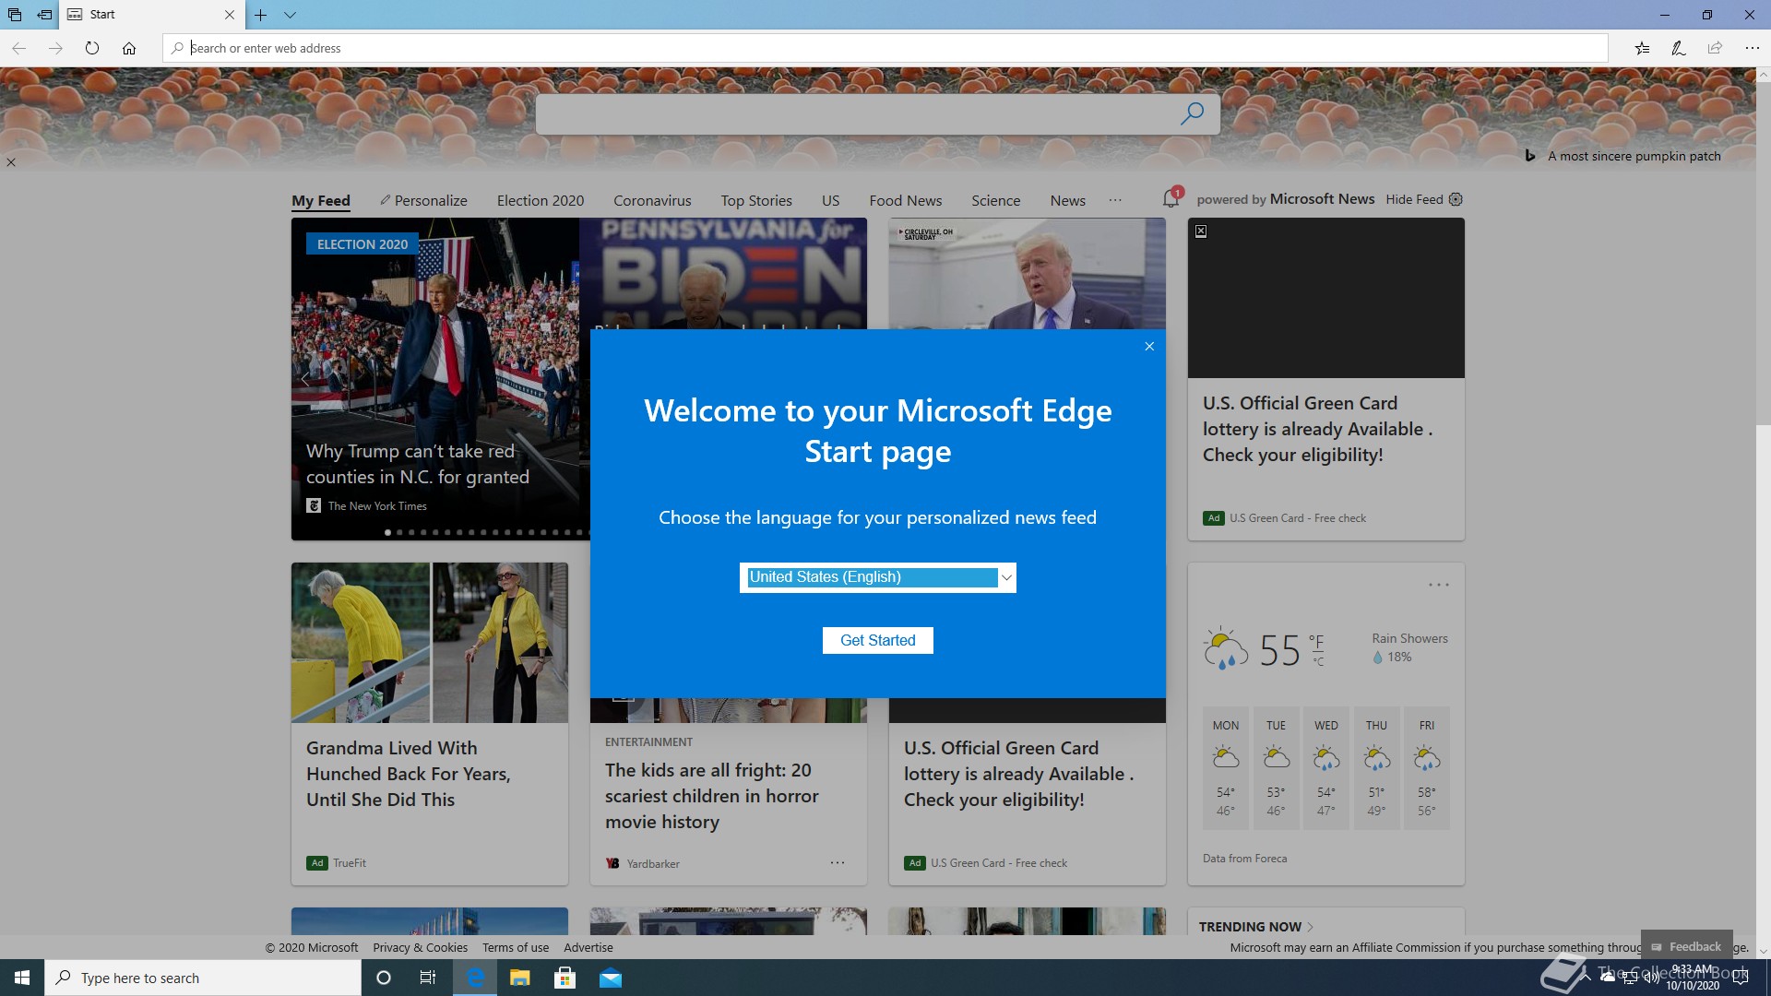This screenshot has width=1771, height=996.
Task: Open Task View on taskbar
Action: coord(428,978)
